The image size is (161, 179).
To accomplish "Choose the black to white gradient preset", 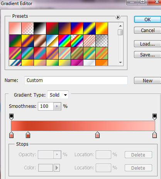I will coord(40,28).
